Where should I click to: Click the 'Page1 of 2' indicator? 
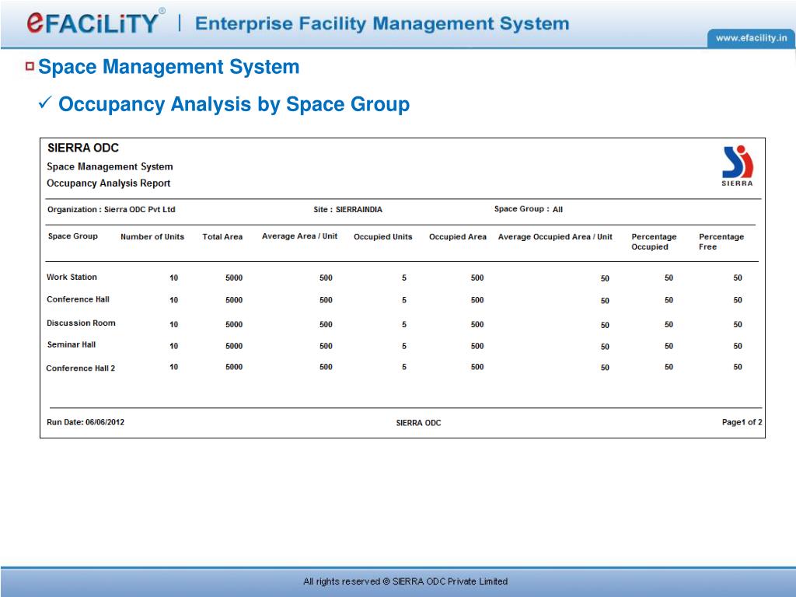[x=742, y=422]
